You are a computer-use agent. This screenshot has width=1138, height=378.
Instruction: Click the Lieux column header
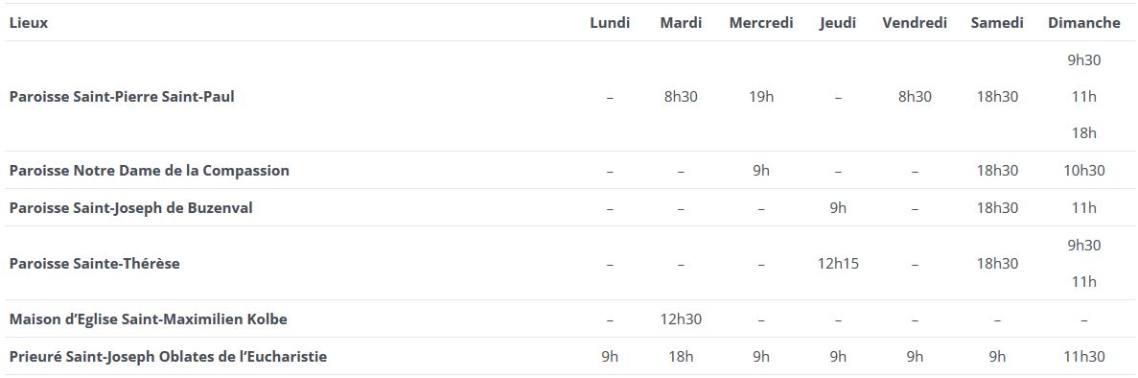point(29,22)
